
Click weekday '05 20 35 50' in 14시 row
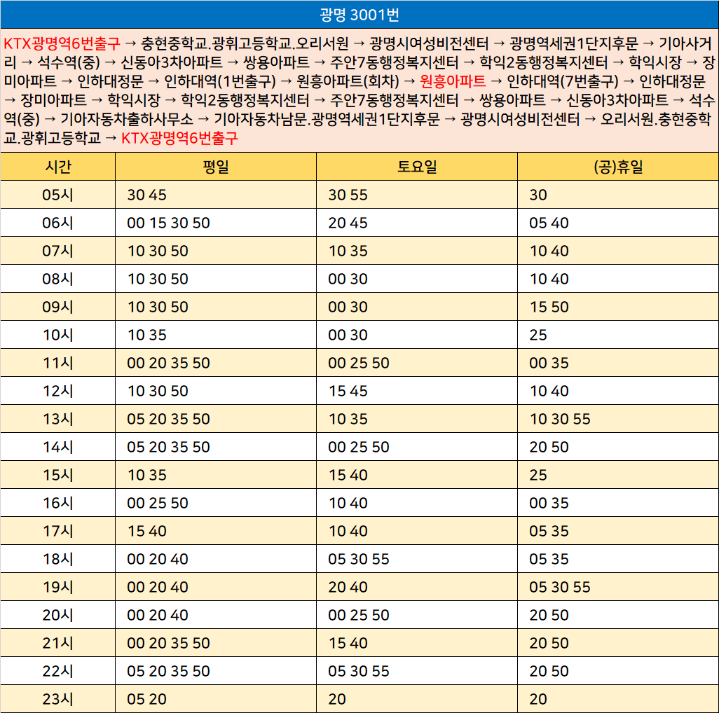(168, 447)
